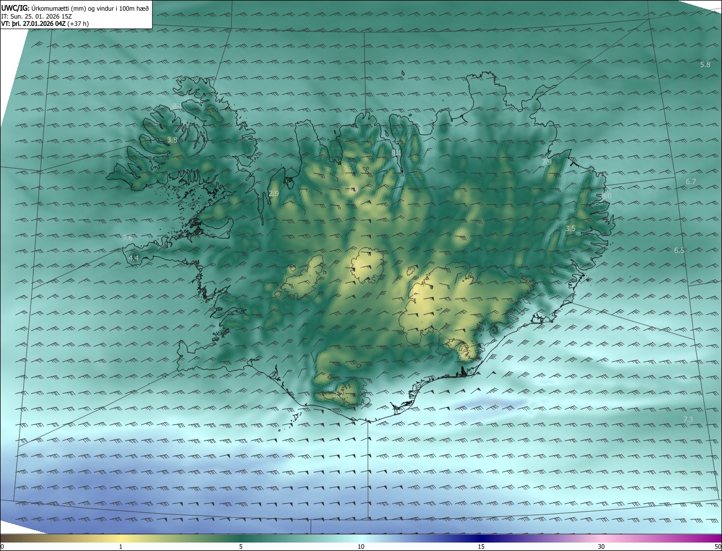
Task: Click the colorbar tick label 30
Action: [601, 546]
